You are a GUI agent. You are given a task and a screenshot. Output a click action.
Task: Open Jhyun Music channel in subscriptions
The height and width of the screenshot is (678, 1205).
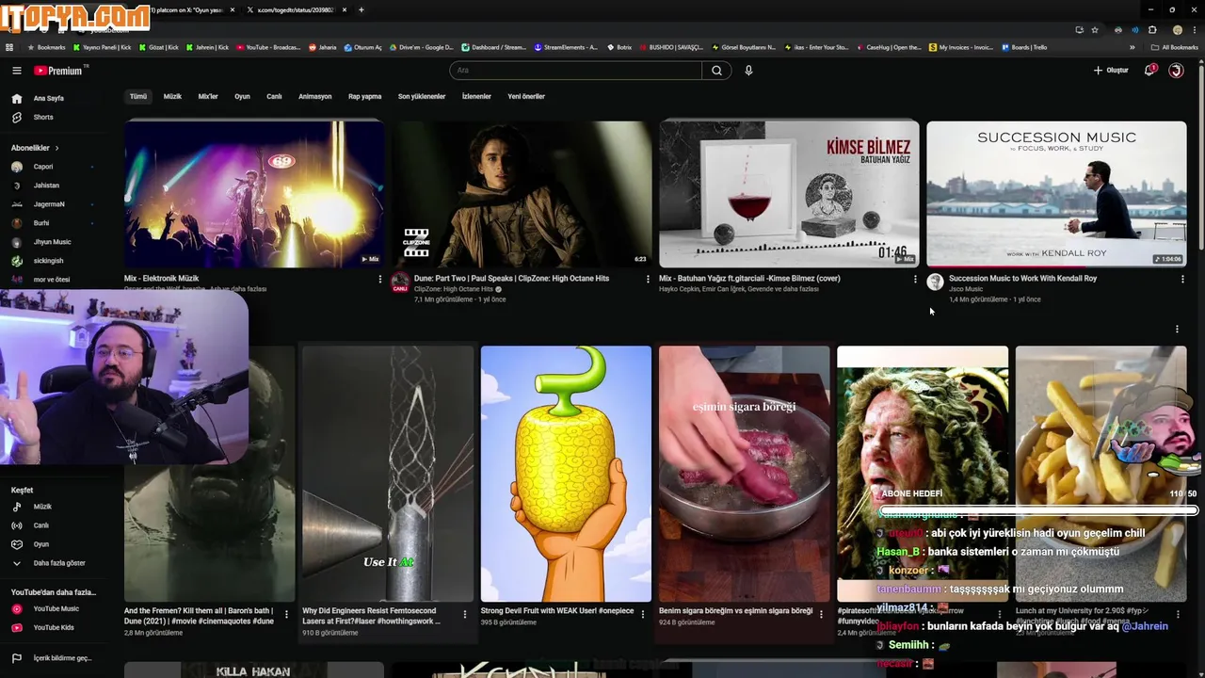(52, 242)
